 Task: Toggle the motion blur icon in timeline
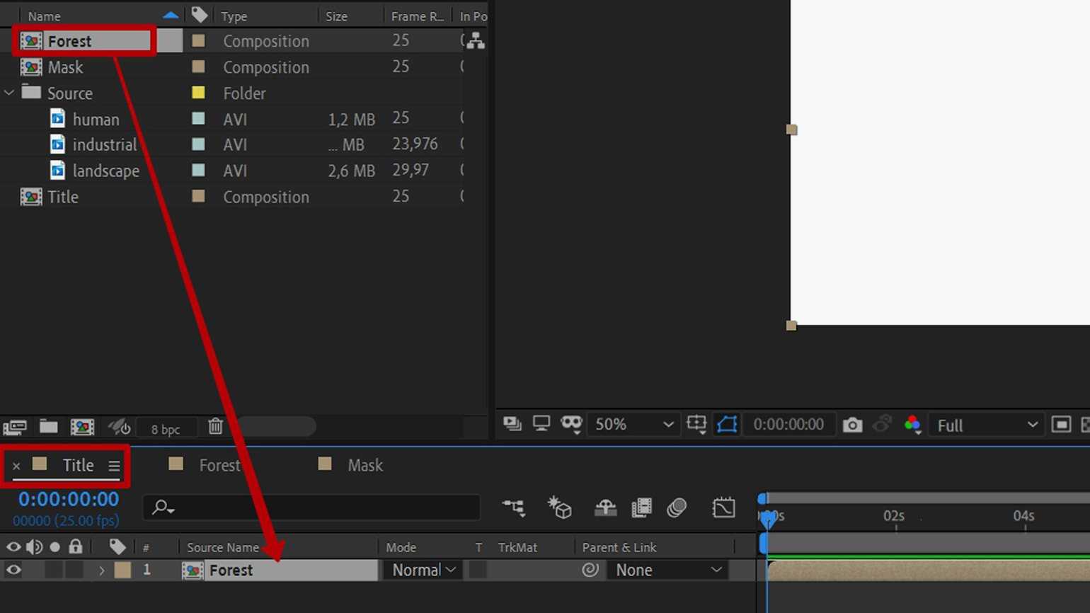pos(677,508)
